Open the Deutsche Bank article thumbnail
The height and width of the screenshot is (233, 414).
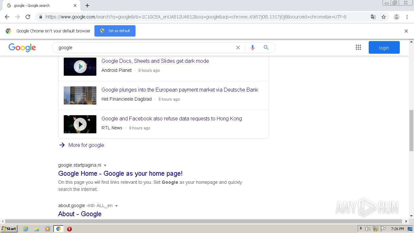click(x=80, y=95)
